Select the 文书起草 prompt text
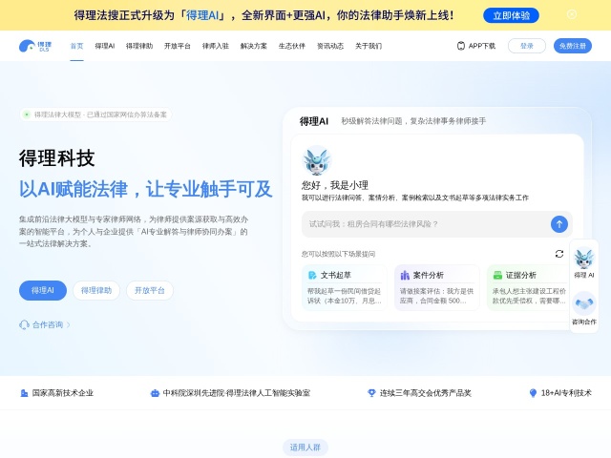 pos(344,296)
